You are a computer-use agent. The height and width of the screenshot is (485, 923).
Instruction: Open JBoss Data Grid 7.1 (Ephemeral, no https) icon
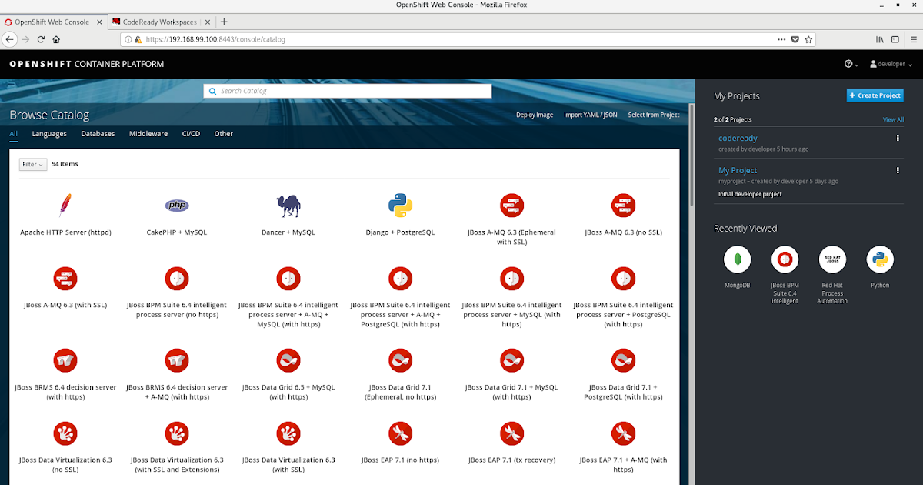click(x=400, y=360)
